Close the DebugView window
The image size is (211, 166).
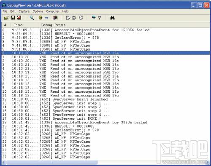click(x=206, y=5)
